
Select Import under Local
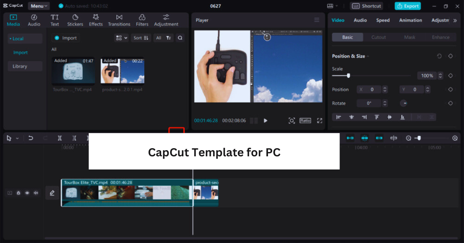coord(20,53)
